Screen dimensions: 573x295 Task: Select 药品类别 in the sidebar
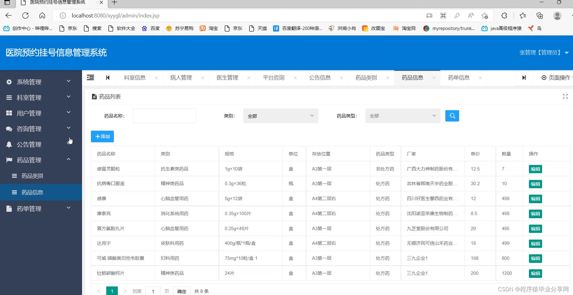click(x=41, y=176)
